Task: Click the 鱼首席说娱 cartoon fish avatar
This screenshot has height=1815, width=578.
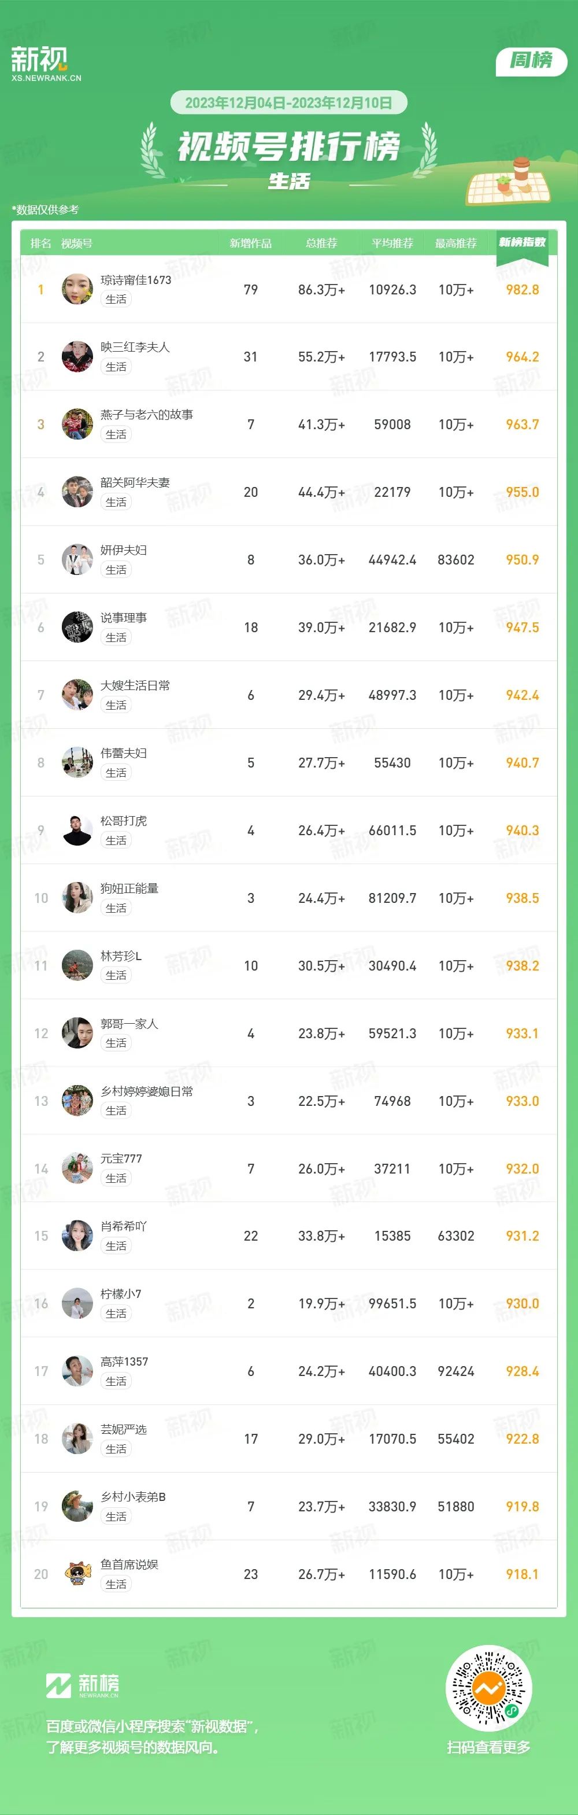Action: pyautogui.click(x=77, y=1574)
